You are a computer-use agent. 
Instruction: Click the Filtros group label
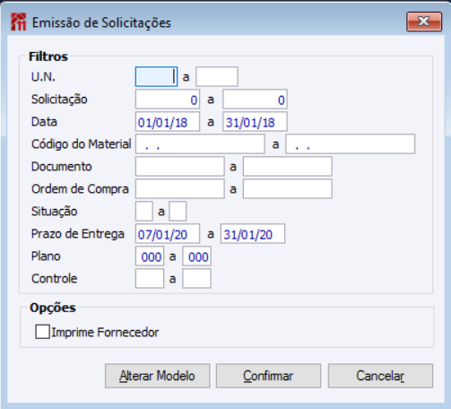(x=48, y=57)
